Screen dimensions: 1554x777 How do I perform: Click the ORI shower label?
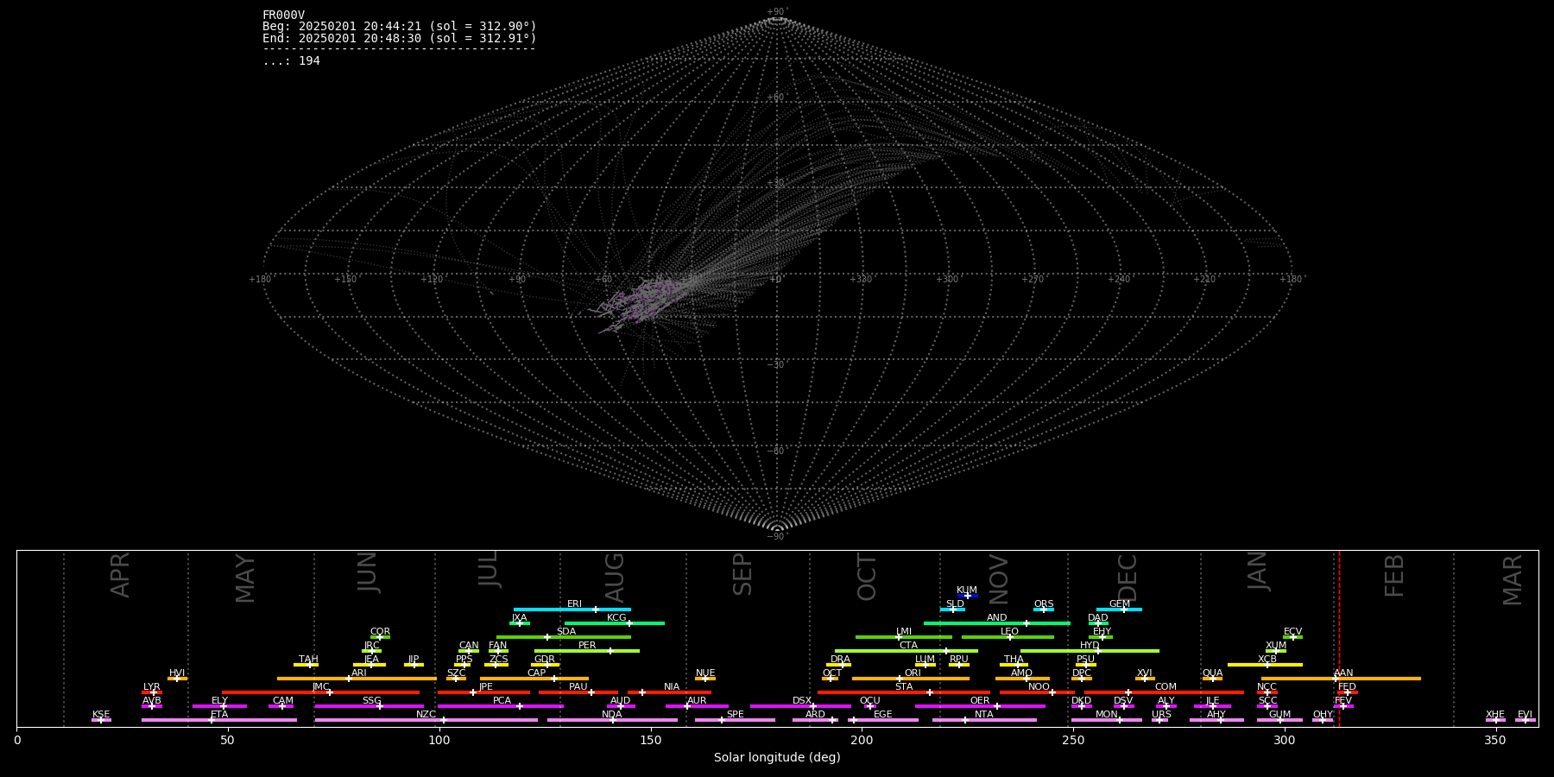pos(913,673)
